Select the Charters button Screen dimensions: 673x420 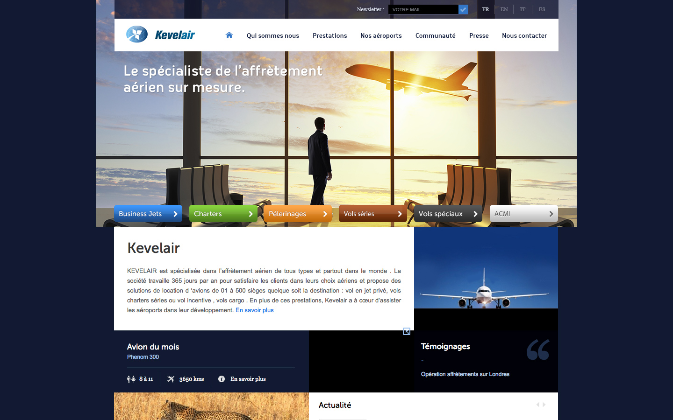point(223,214)
